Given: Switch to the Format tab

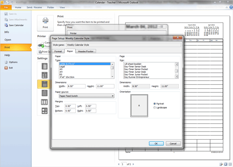Looking at the screenshot, I should point(58,51).
